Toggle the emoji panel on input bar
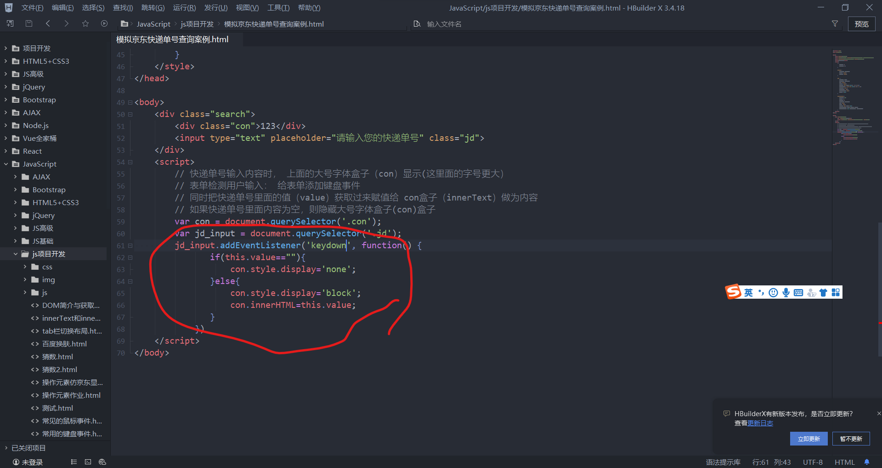The height and width of the screenshot is (468, 882). [773, 292]
